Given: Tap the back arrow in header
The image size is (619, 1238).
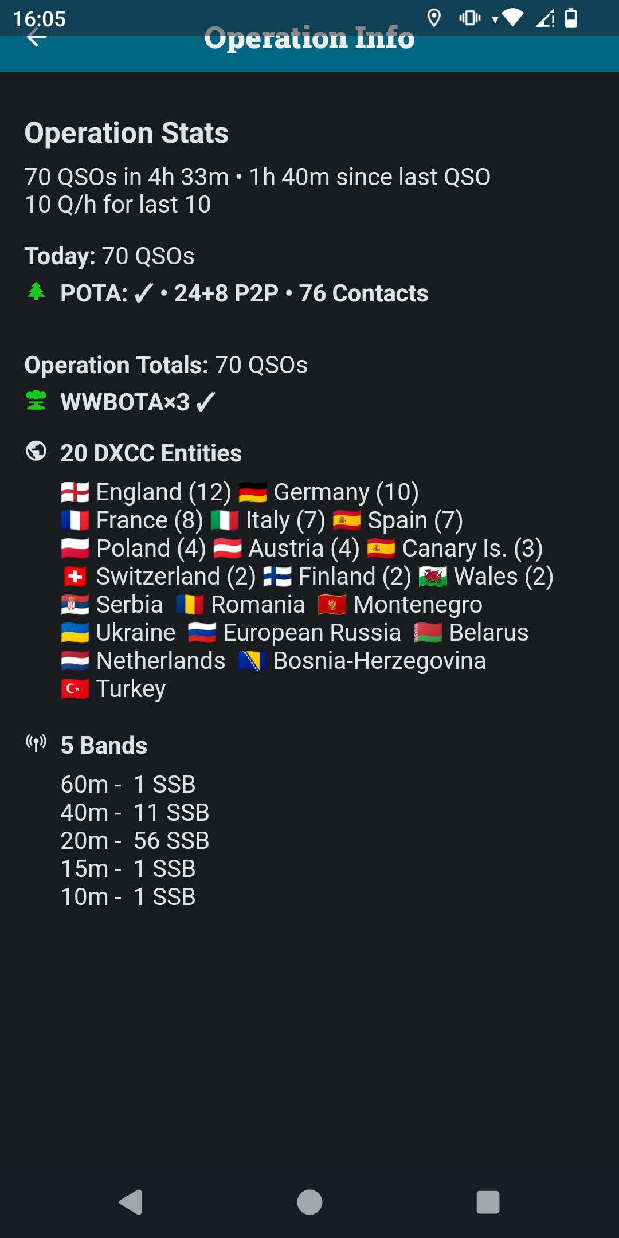Looking at the screenshot, I should click(36, 38).
